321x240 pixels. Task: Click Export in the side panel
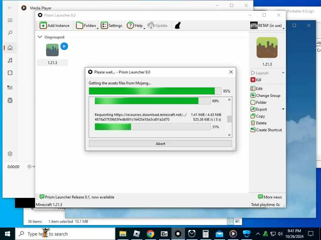pyautogui.click(x=259, y=109)
